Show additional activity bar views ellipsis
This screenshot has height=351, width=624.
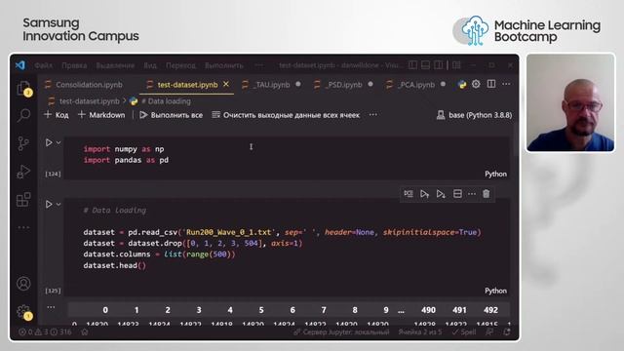[x=23, y=227]
